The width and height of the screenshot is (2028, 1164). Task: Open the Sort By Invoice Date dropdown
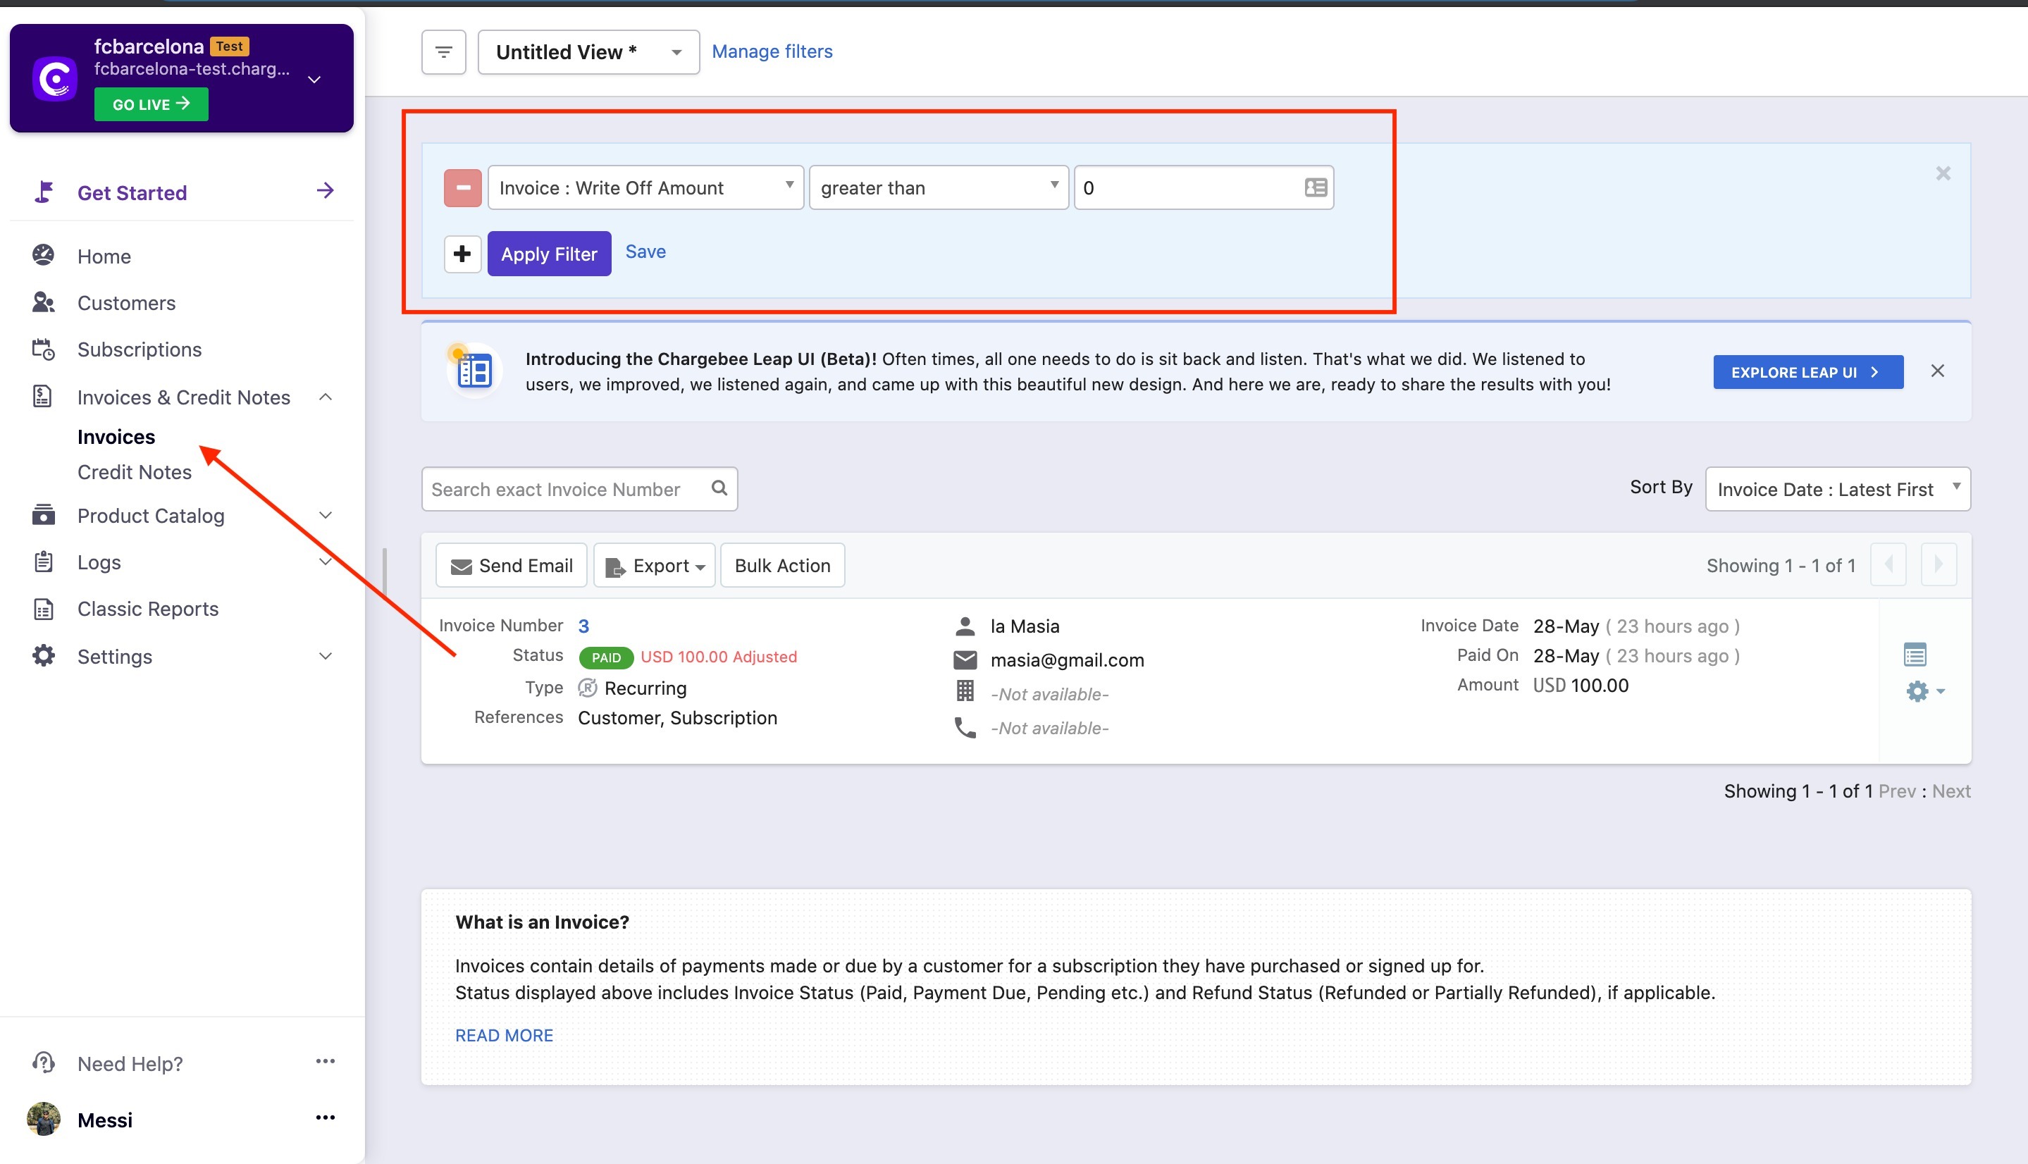coord(1837,489)
